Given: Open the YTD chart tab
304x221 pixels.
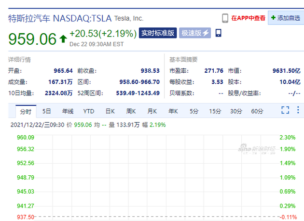Looking at the screenshot, I should tap(89, 111).
